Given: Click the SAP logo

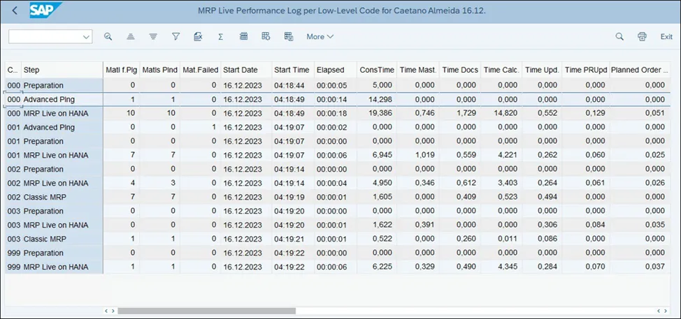Looking at the screenshot, I should [x=45, y=10].
